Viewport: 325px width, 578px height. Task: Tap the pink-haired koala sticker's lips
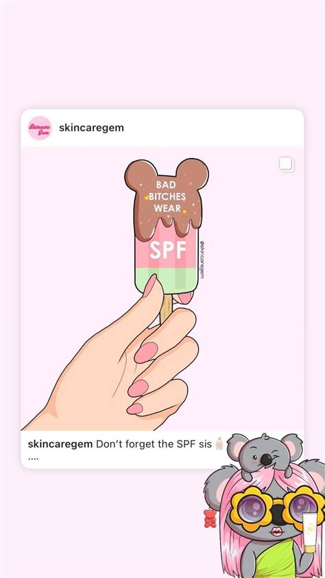(276, 533)
